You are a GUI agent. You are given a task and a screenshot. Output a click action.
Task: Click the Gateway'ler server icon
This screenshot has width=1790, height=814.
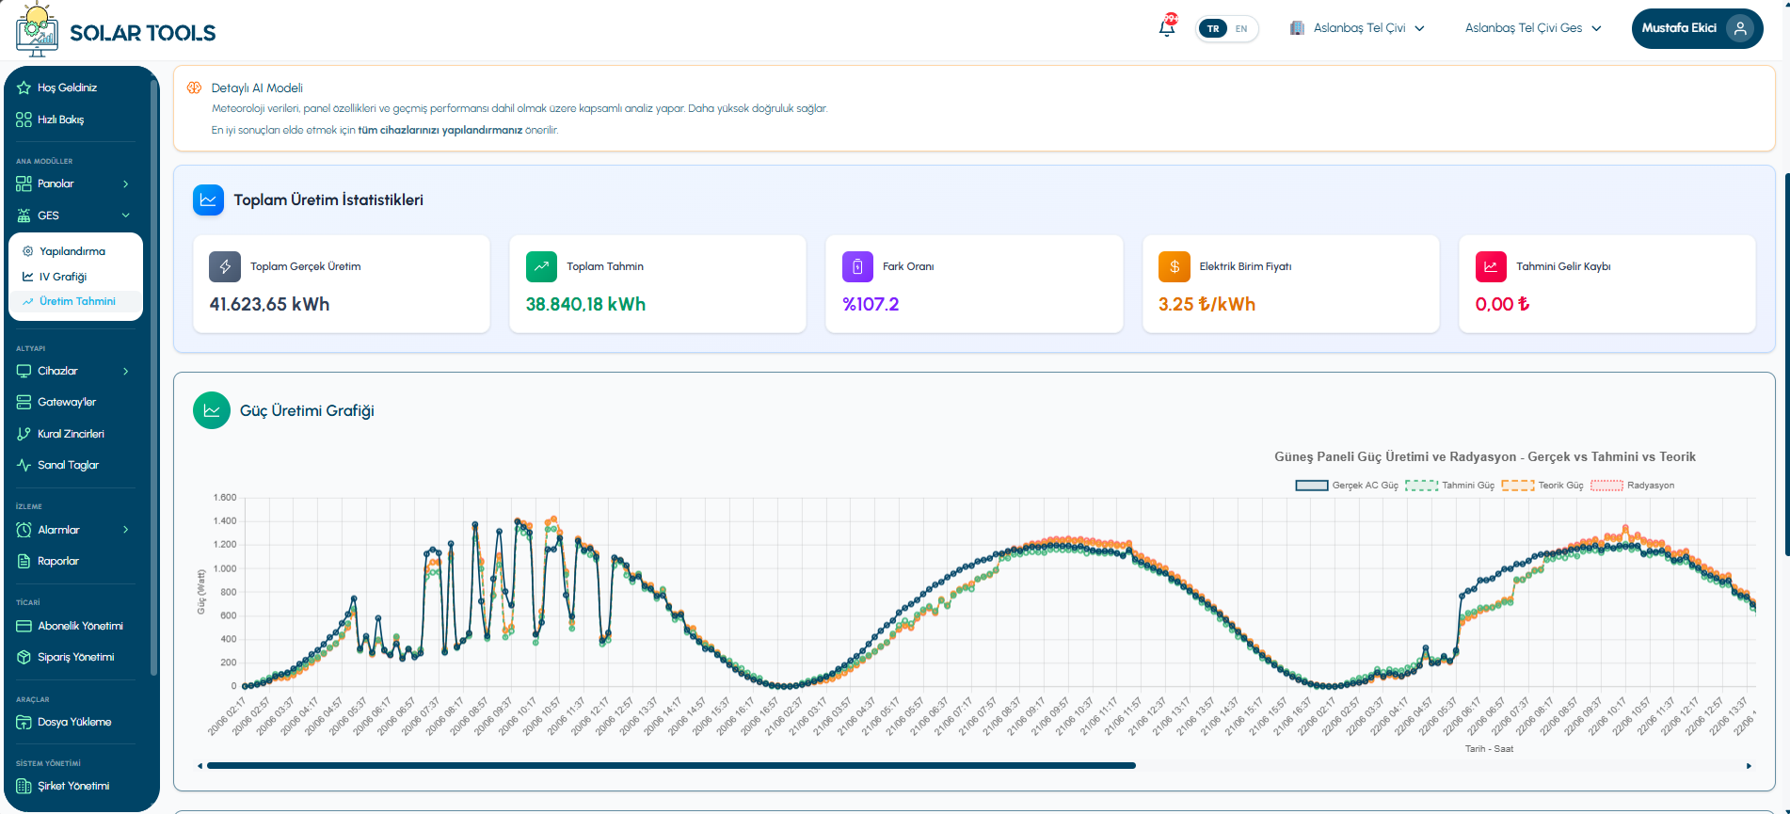point(24,402)
